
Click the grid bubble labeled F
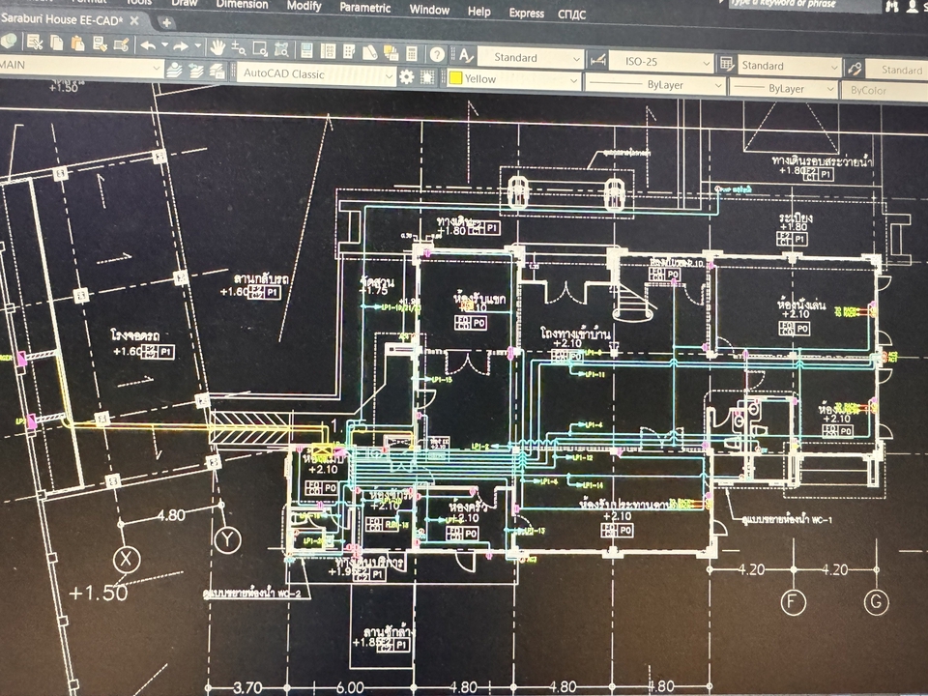coord(793,602)
